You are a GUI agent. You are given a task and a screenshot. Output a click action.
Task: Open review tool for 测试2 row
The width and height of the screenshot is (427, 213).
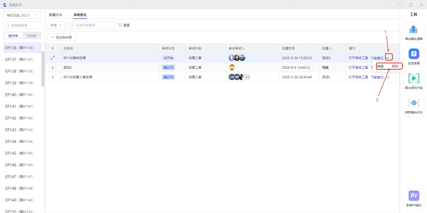point(358,68)
